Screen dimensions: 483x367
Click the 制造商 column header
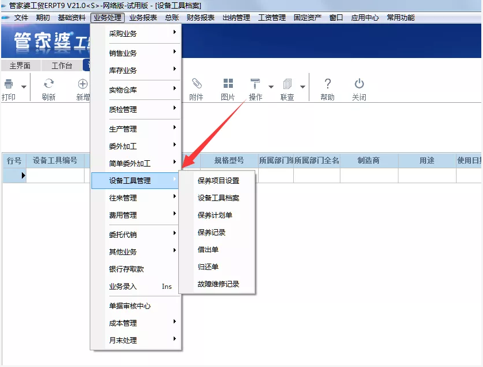[369, 160]
